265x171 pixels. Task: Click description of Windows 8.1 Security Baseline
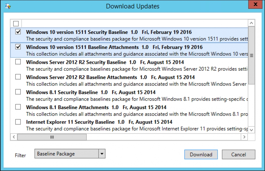point(137,99)
